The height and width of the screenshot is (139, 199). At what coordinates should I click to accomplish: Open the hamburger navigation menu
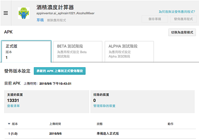pos(6,13)
